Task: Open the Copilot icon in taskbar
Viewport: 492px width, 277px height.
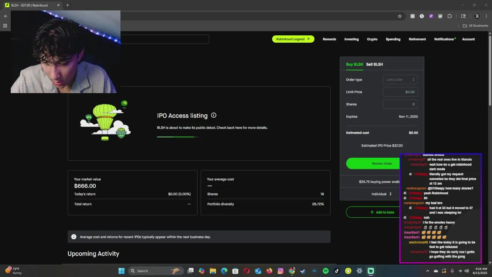Action: pyautogui.click(x=201, y=271)
